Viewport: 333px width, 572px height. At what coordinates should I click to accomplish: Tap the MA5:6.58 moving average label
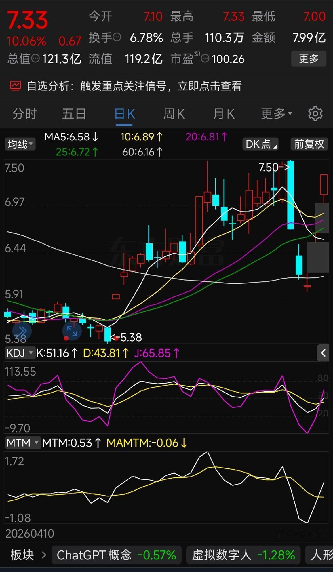72,137
